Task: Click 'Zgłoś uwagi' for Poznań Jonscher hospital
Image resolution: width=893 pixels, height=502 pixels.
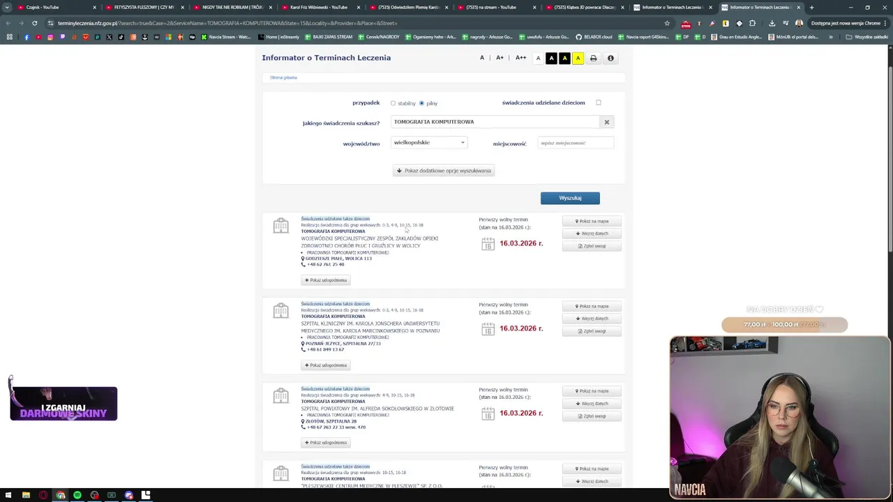Action: (592, 331)
